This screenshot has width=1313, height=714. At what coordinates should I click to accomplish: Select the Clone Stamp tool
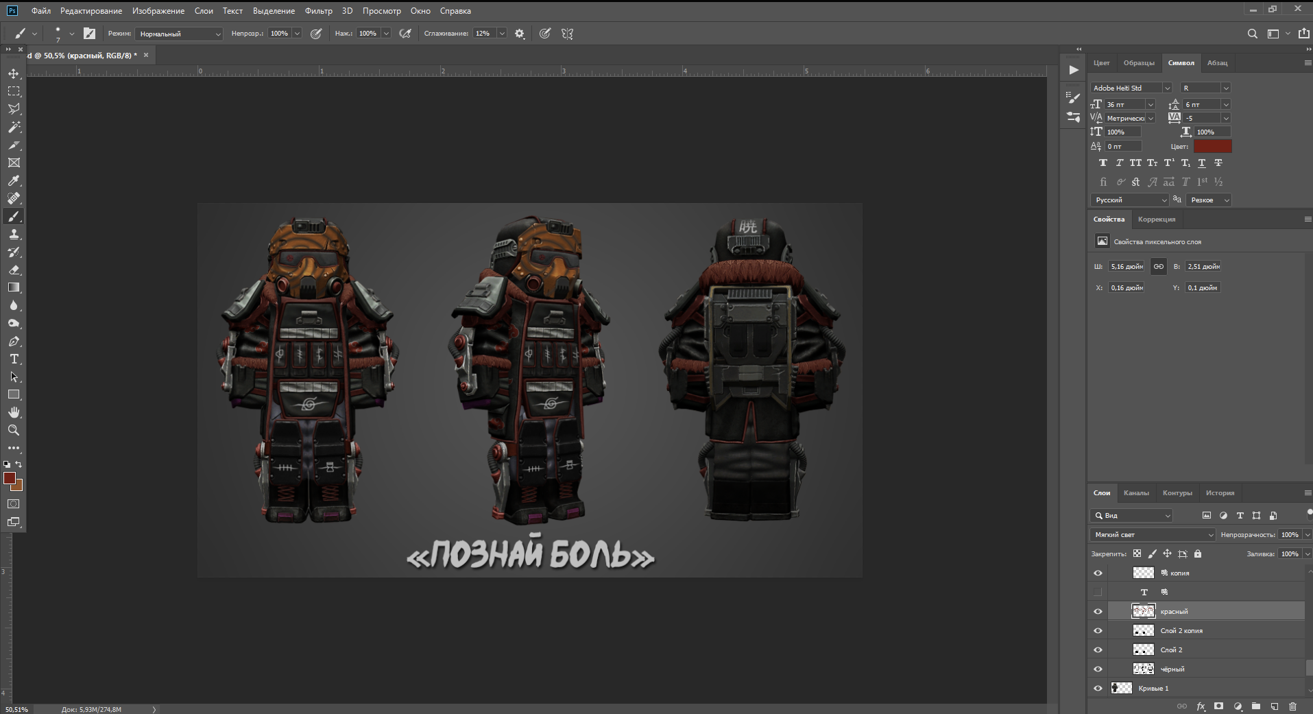point(14,234)
